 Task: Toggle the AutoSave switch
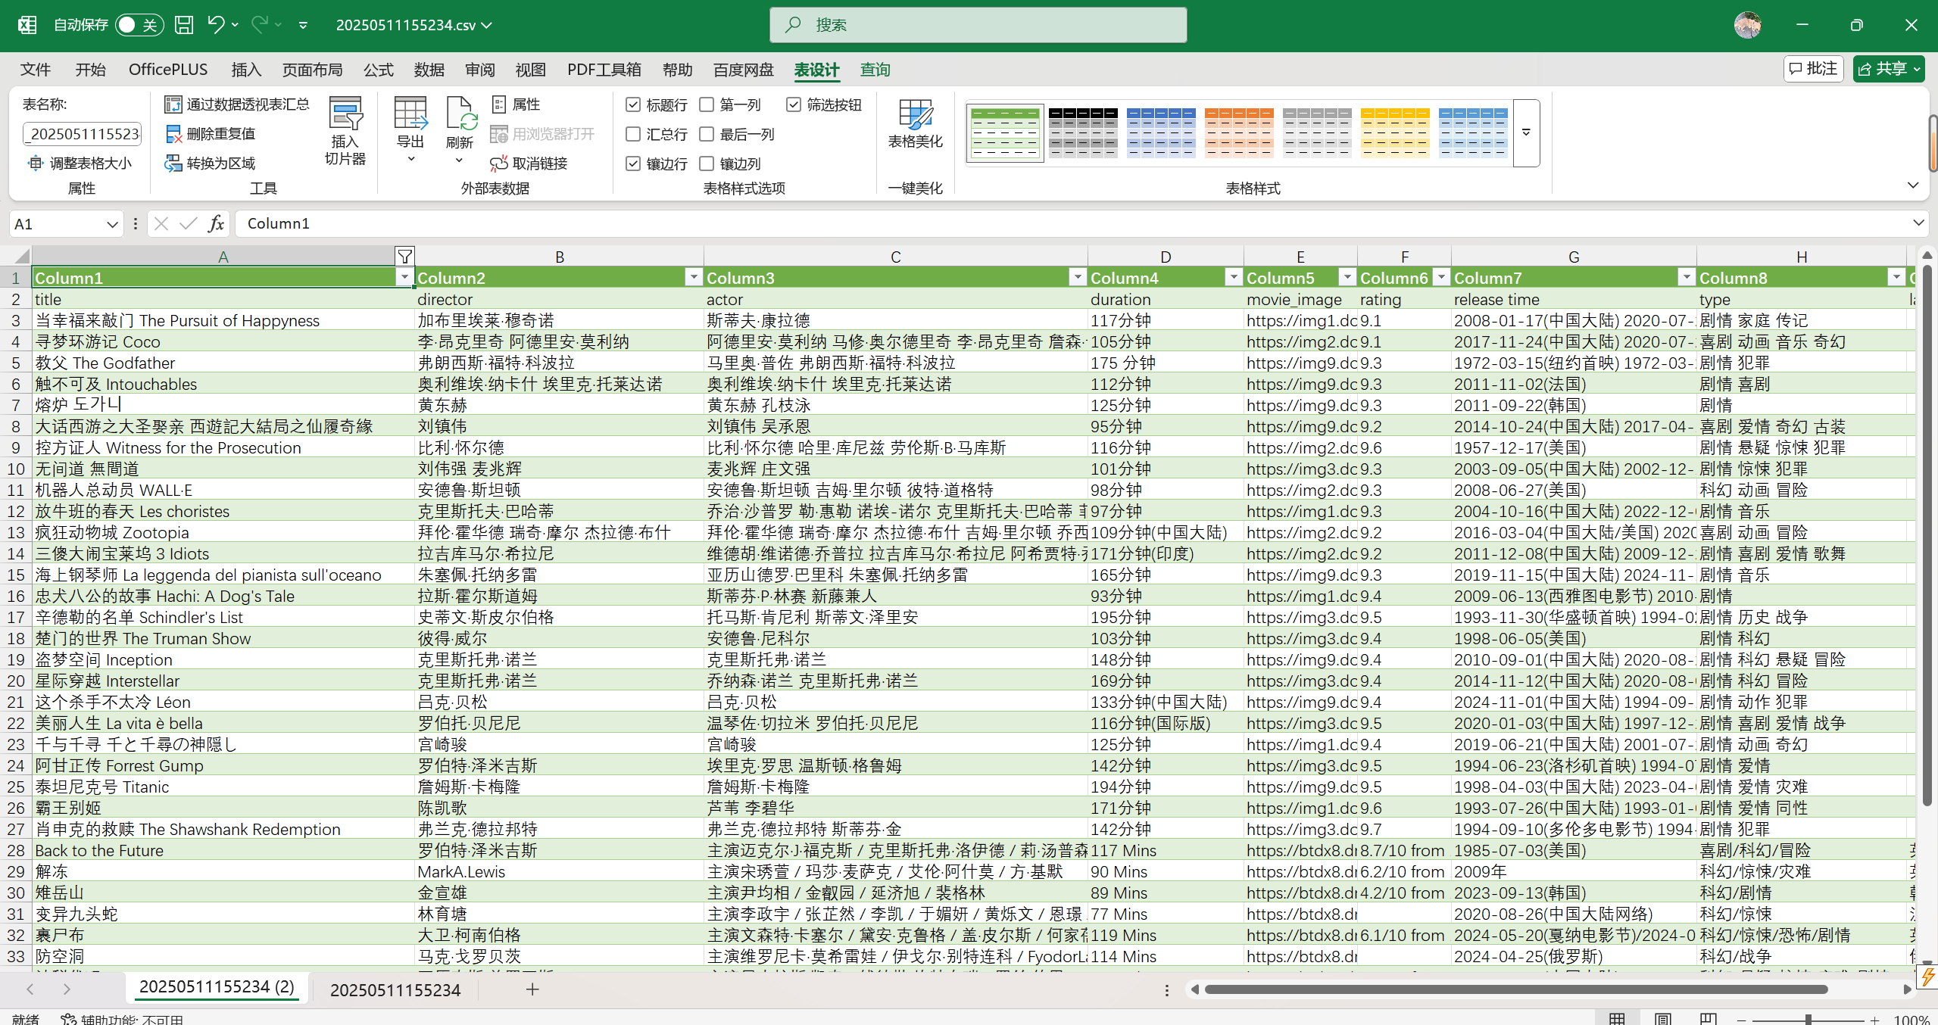pyautogui.click(x=139, y=25)
